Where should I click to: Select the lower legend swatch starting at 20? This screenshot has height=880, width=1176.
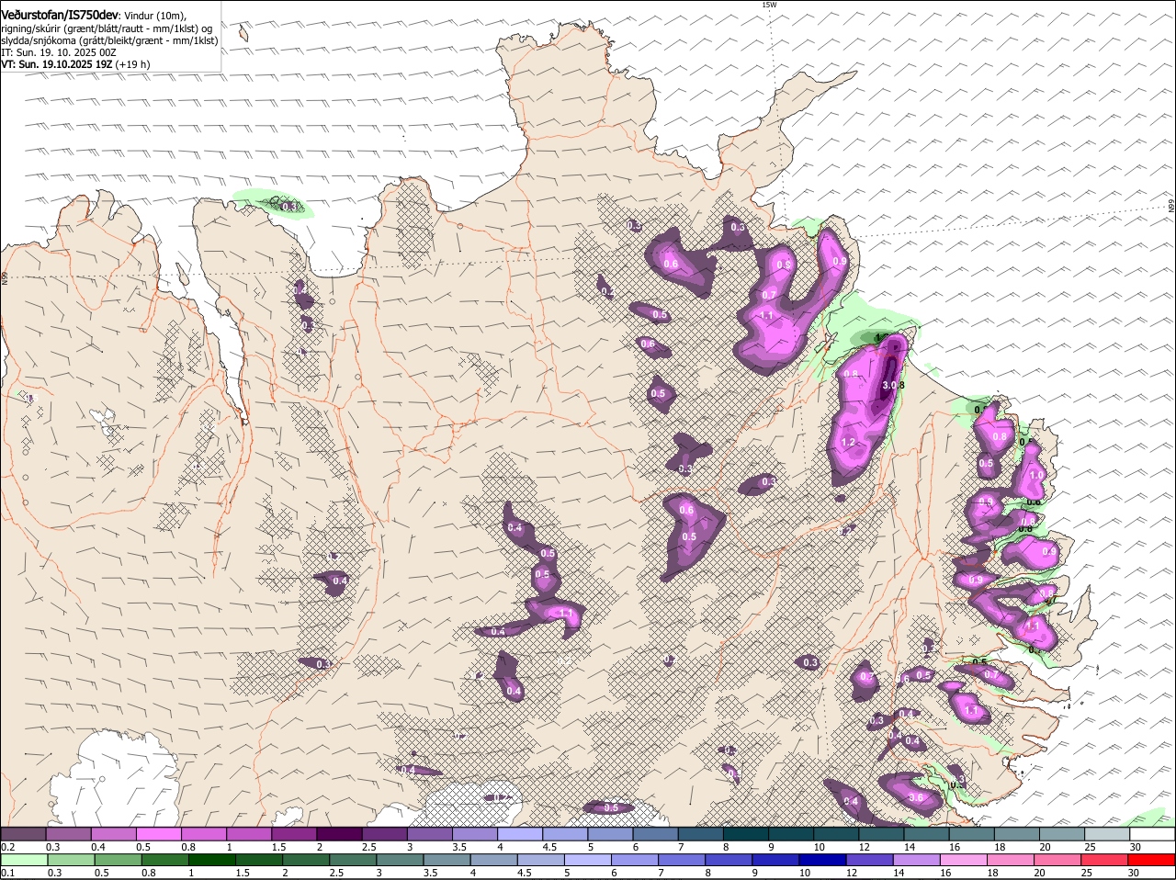point(1056,860)
